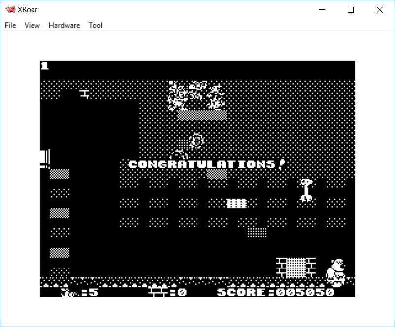395x327 pixels.
Task: Click the leafy bush sprite at the top
Action: [x=196, y=95]
